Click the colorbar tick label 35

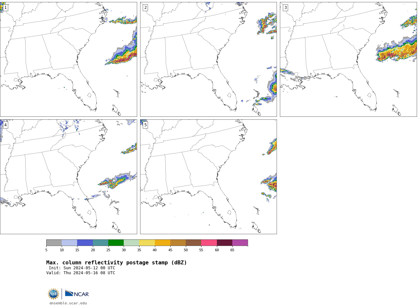click(139, 250)
